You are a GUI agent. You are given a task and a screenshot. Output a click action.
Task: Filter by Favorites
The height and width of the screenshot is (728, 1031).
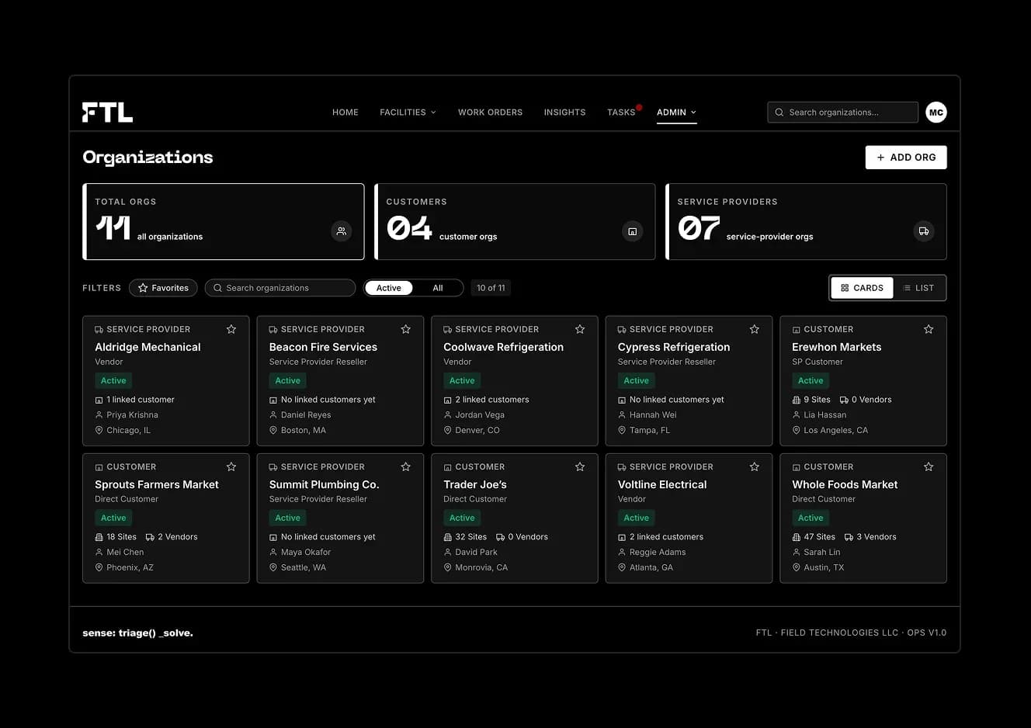163,288
